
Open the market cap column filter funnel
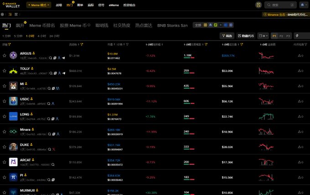pyautogui.click(x=127, y=45)
